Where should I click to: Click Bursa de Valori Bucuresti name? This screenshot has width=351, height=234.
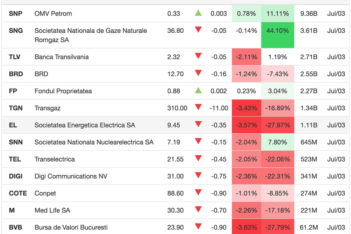pyautogui.click(x=71, y=227)
